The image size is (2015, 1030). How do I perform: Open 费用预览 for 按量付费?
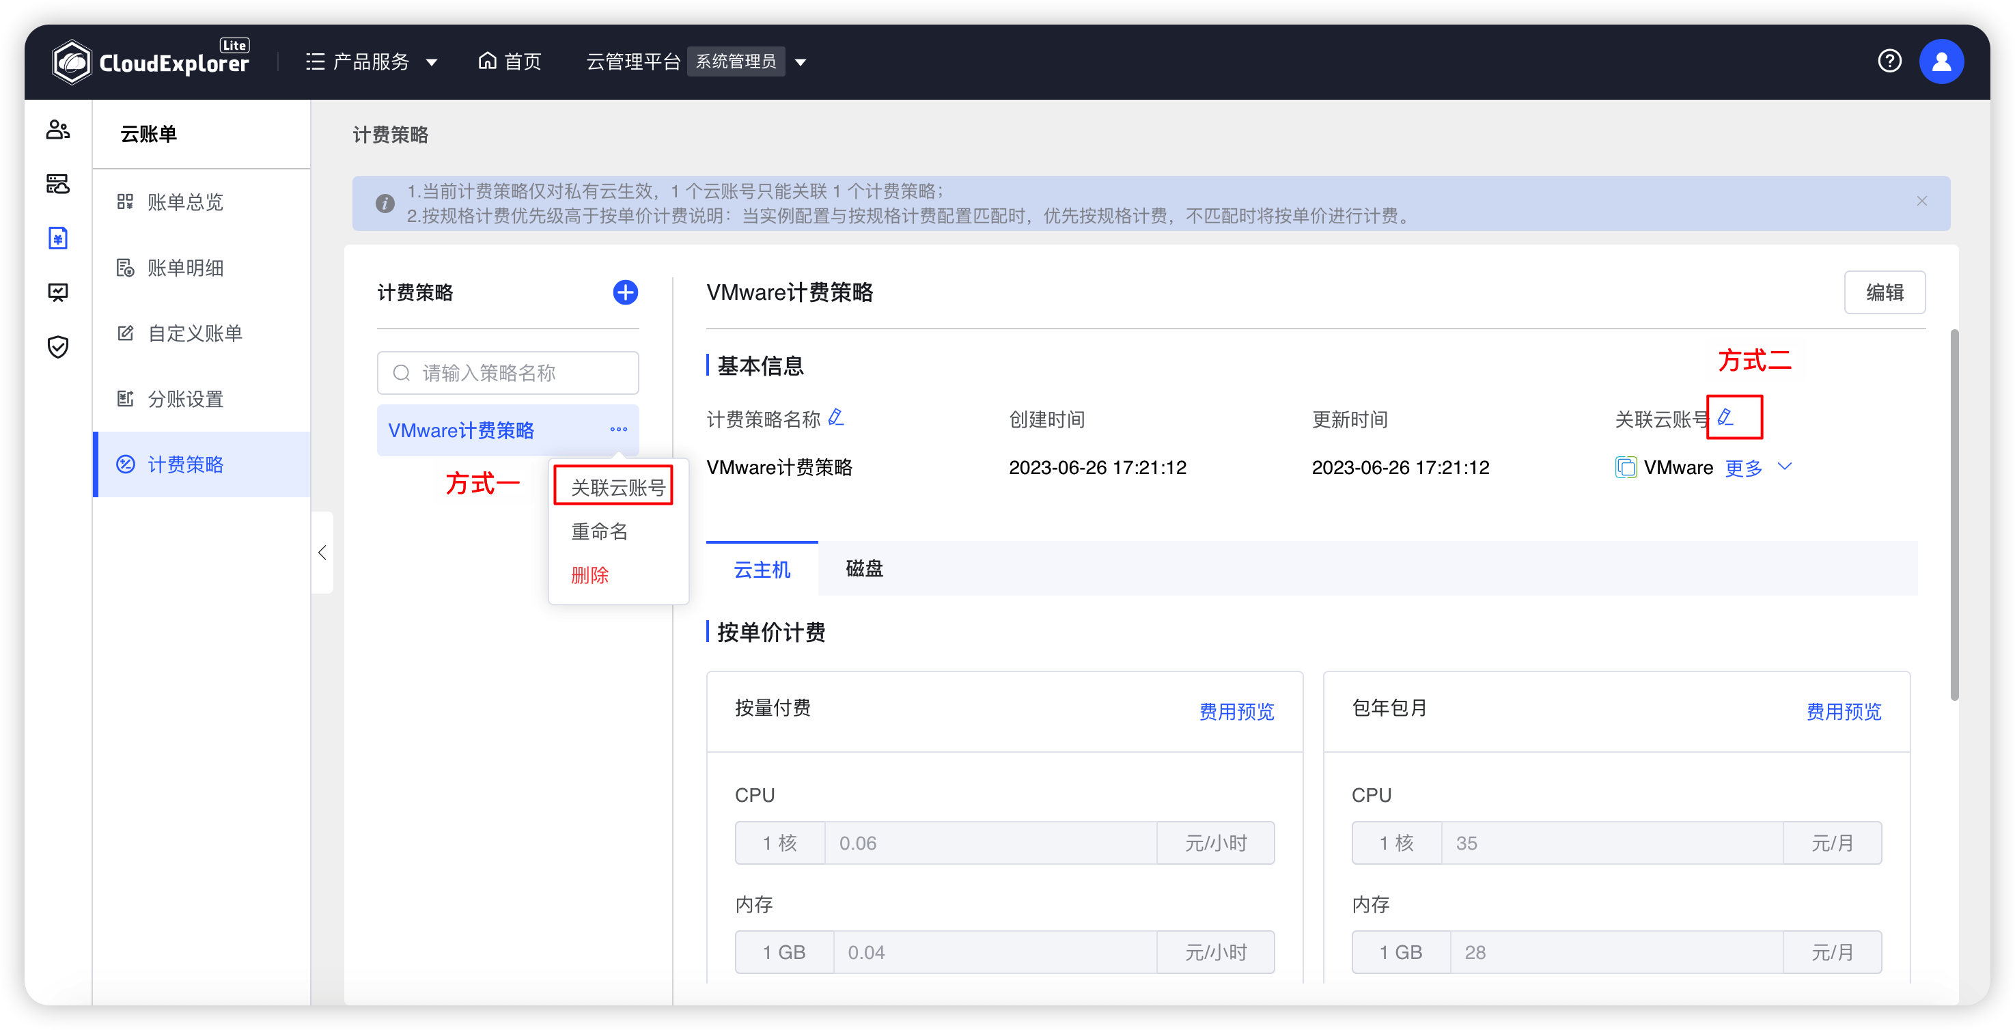(1237, 710)
